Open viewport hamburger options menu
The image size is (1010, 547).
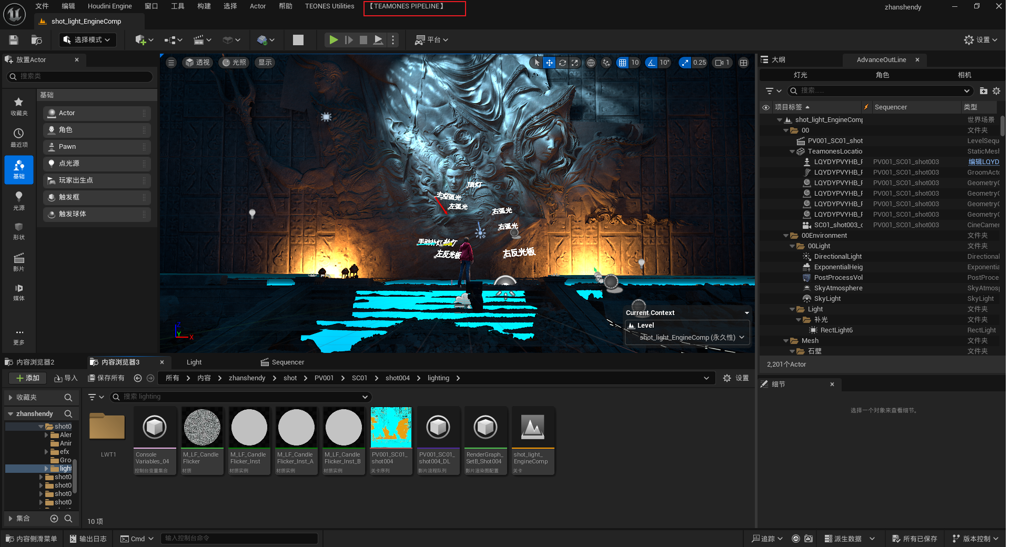(x=171, y=63)
